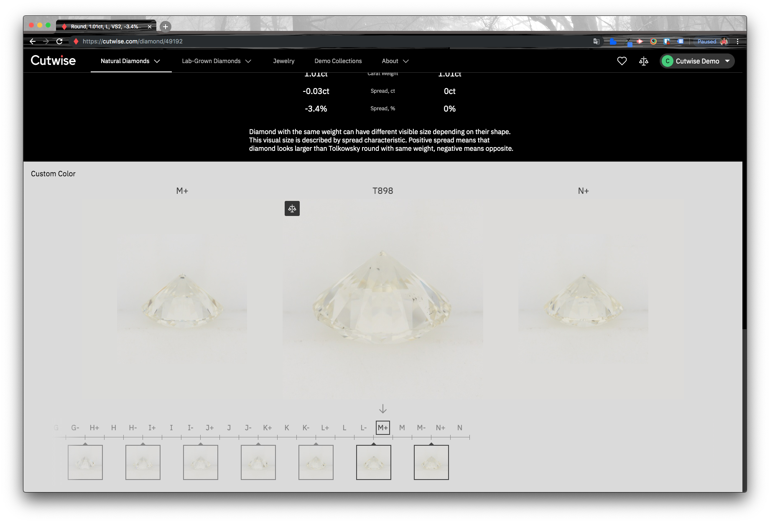Screen dimensions: 770x523
Task: Select thumbnail under the I- grade
Action: 201,462
